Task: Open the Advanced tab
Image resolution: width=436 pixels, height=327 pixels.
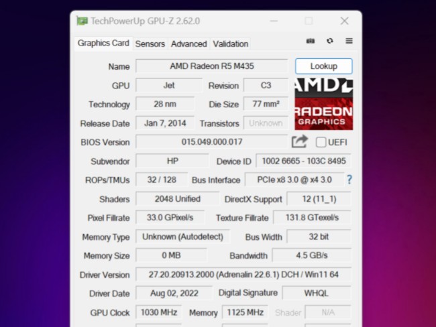Action: [x=188, y=44]
